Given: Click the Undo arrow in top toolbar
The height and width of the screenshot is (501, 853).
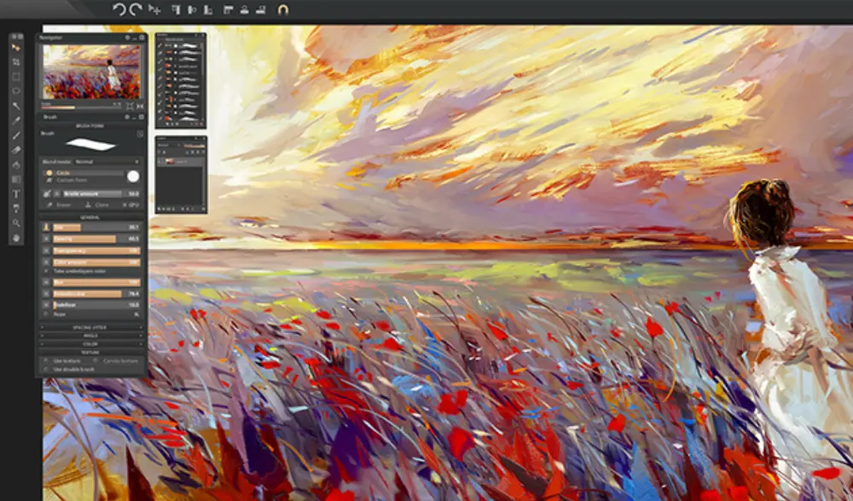Looking at the screenshot, I should point(119,9).
